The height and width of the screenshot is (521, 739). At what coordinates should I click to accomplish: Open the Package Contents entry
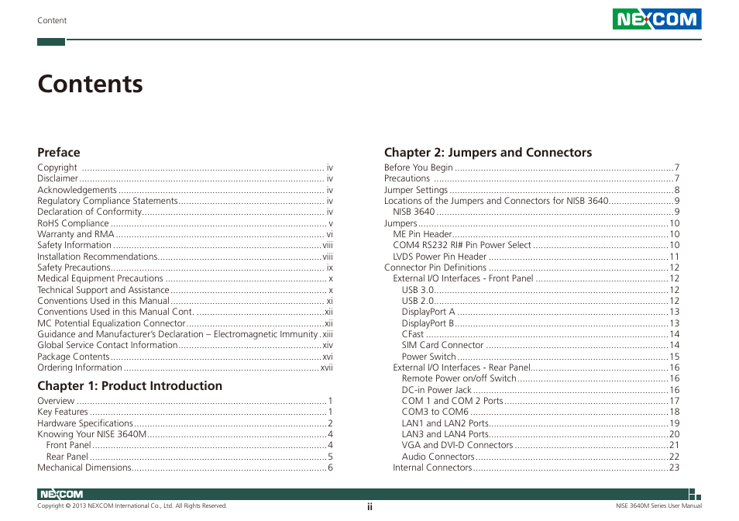185,357
